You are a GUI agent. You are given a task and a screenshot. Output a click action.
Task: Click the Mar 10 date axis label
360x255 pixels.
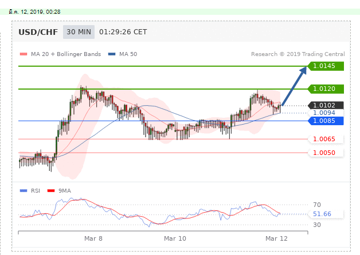pos(175,238)
